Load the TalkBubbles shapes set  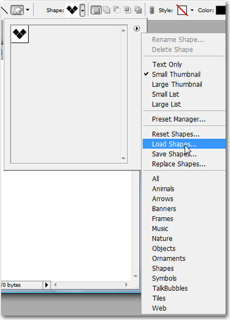[170, 288]
